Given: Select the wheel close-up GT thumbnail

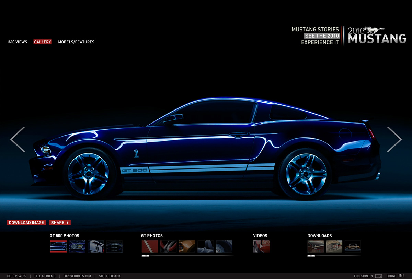Looking at the screenshot, I should [x=224, y=246].
